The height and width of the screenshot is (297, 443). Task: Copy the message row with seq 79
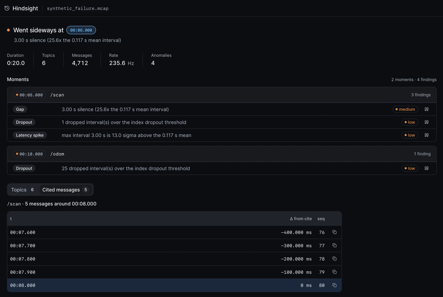click(334, 272)
